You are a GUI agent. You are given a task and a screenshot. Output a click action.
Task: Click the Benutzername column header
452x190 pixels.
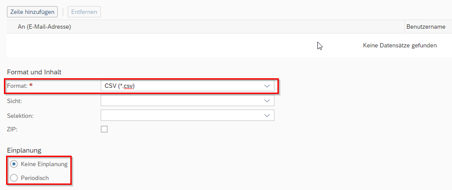(426, 27)
